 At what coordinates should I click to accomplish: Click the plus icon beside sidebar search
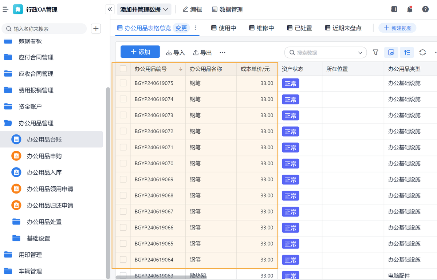coord(96,29)
